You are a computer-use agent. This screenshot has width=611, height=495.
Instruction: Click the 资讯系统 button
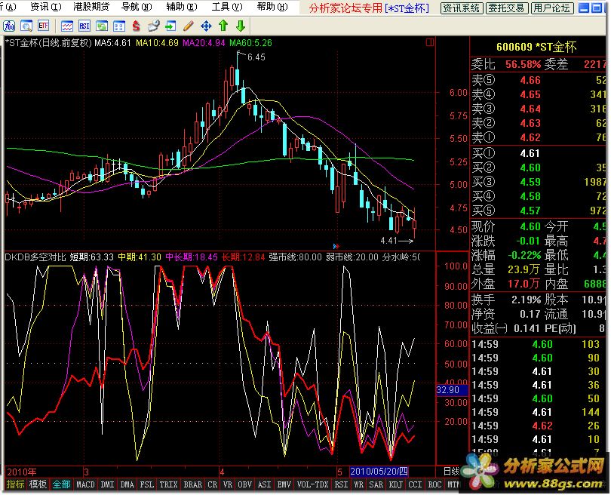pyautogui.click(x=462, y=8)
